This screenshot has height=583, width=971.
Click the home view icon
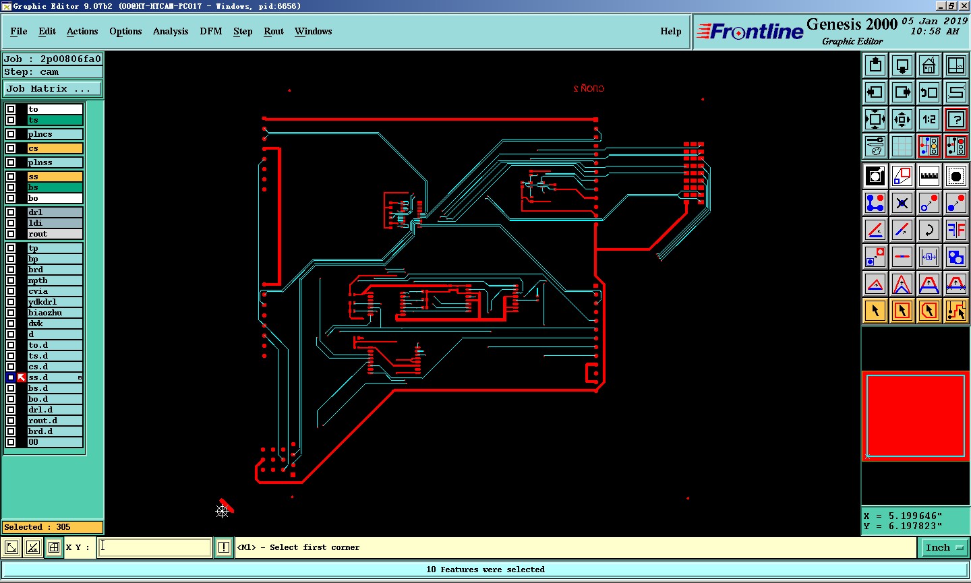tap(929, 65)
